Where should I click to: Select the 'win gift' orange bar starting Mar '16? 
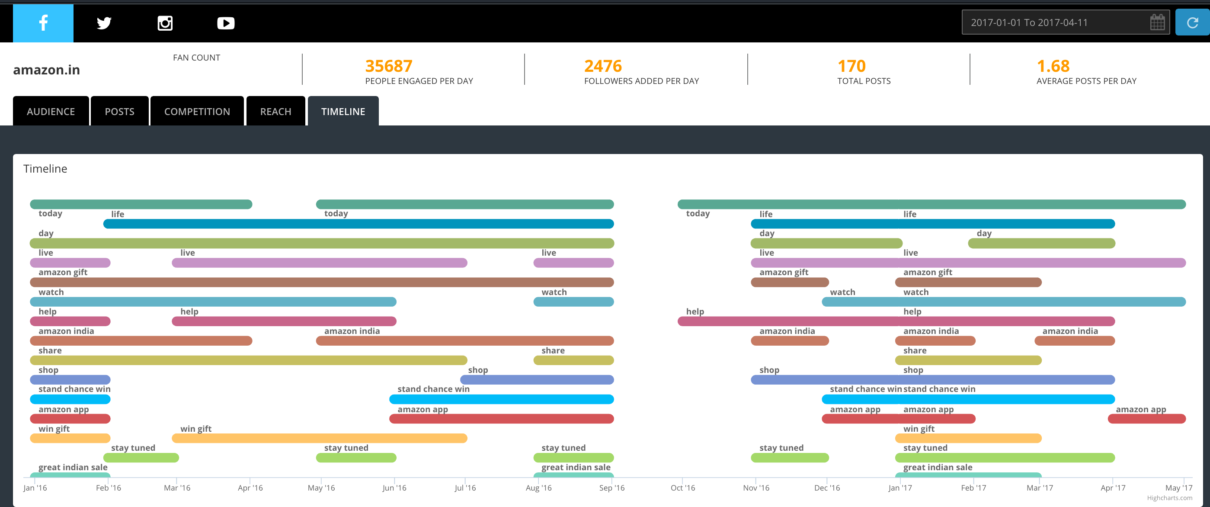pos(320,438)
